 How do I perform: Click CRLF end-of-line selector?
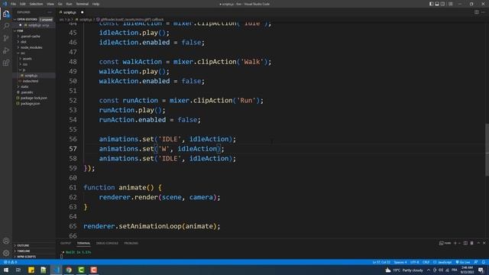pos(426,262)
